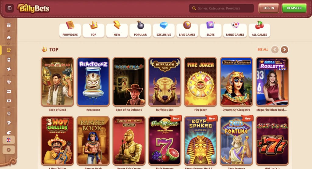Open the Bonus Epic Crown game thumbnail
The width and height of the screenshot is (312, 169).
pos(129,141)
